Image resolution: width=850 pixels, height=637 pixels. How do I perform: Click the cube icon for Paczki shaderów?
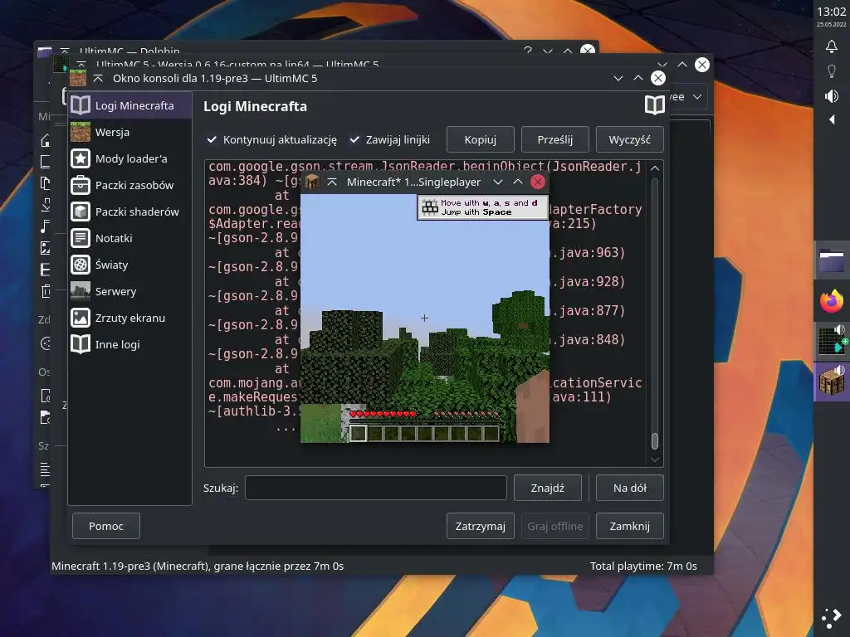[81, 212]
